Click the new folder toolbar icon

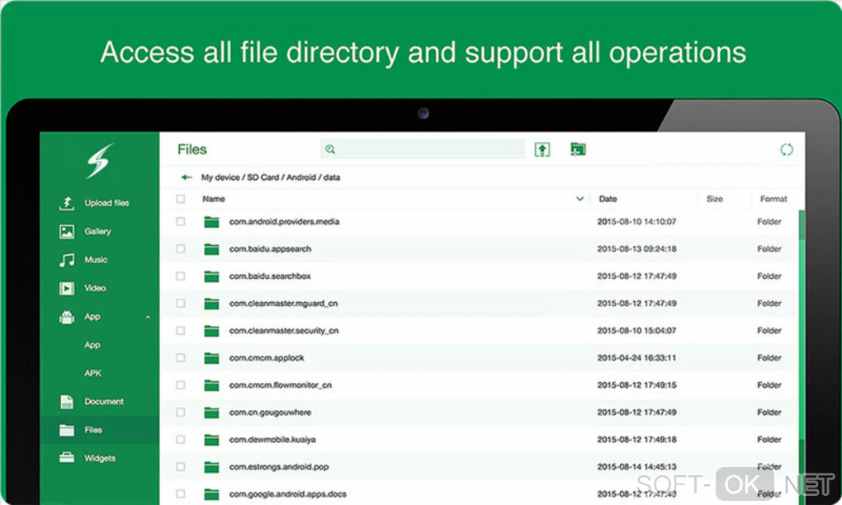pos(578,149)
